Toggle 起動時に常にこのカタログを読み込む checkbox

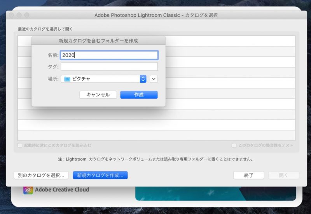[20, 145]
